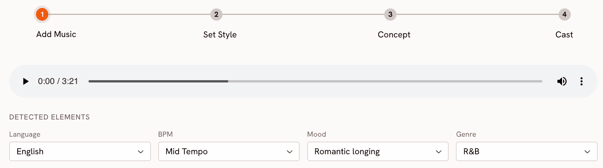Jump to step 3 circle
This screenshot has width=603, height=168.
pyautogui.click(x=390, y=15)
